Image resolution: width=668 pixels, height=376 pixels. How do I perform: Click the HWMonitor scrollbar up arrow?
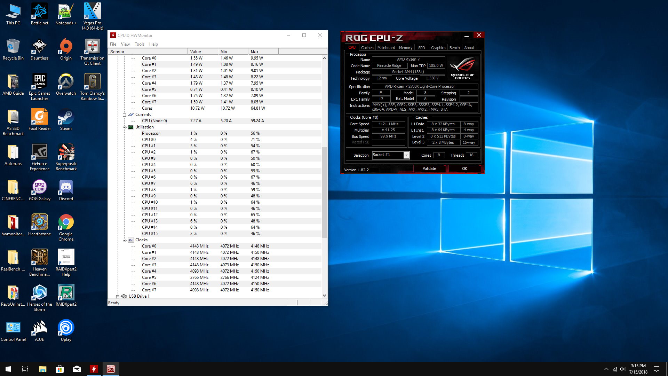pyautogui.click(x=324, y=58)
